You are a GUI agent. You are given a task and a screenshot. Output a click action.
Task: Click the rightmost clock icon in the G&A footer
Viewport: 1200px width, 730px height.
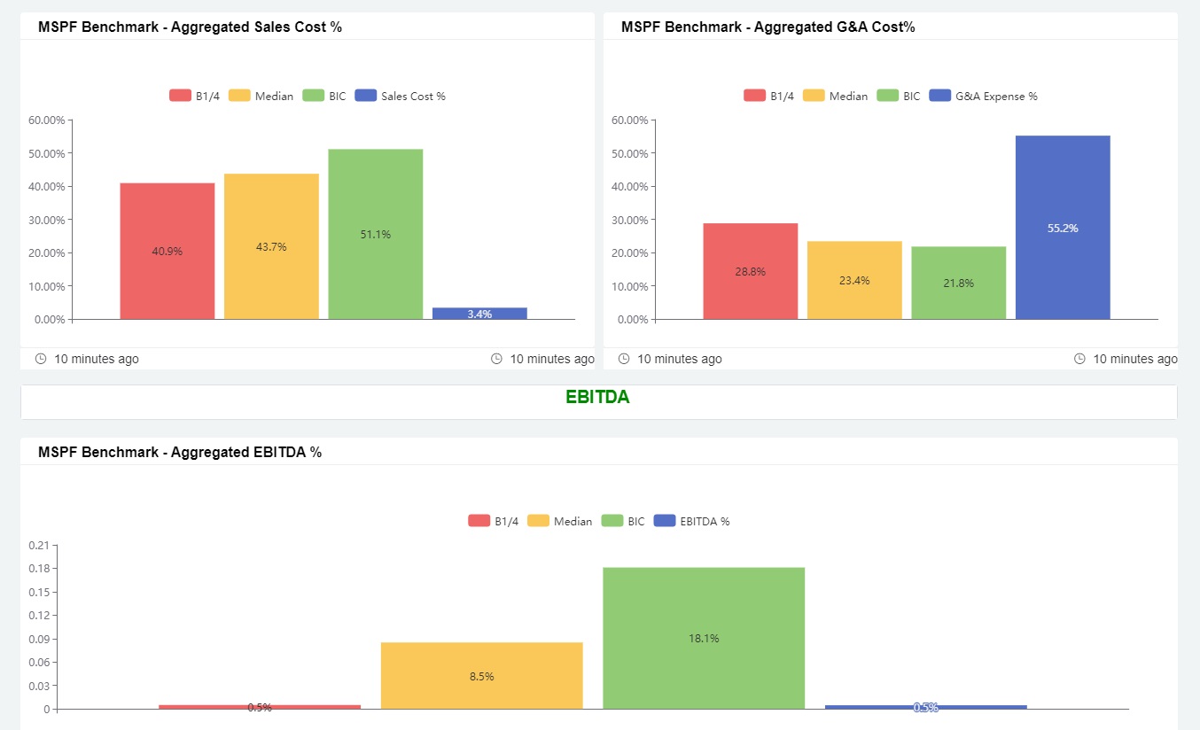(x=1079, y=359)
